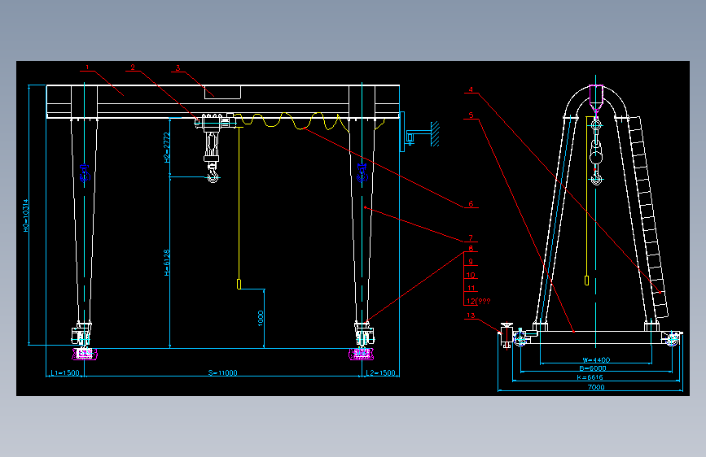Select the L1=1500 dimension label

[65, 372]
